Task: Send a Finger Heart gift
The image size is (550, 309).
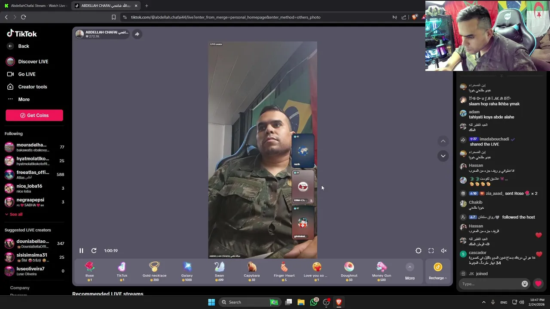Action: [284, 272]
